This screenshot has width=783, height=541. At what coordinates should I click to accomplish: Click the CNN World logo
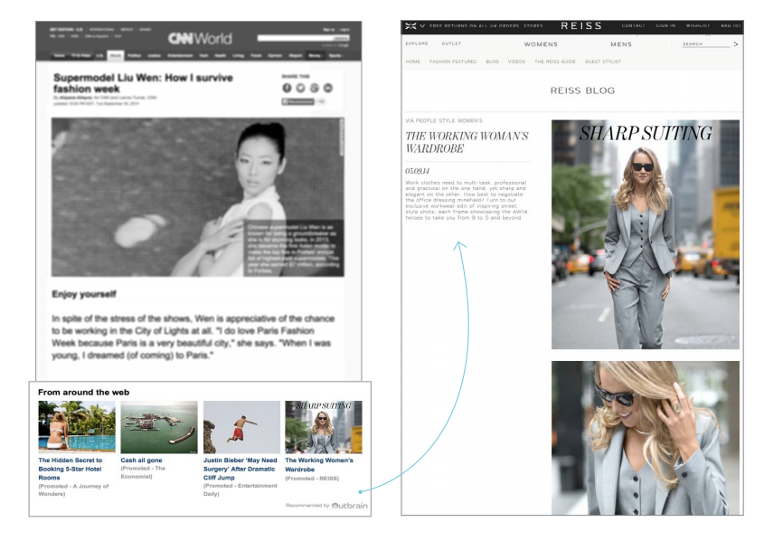(200, 39)
